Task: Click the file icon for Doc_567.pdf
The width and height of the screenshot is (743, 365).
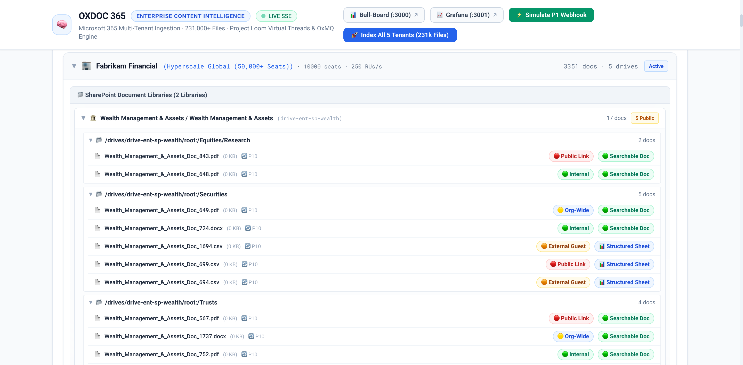Action: point(97,318)
